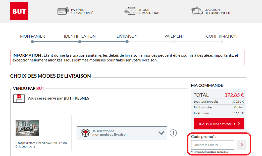
Task: Click the red arrow to submit promo code
Action: (242, 145)
